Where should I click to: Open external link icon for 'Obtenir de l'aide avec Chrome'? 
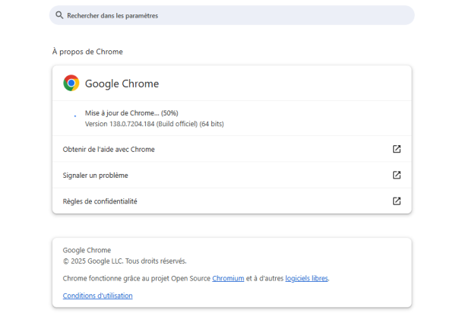coord(397,149)
